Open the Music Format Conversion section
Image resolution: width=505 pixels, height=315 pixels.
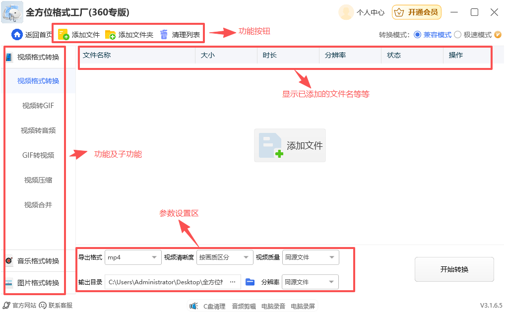[38, 261]
